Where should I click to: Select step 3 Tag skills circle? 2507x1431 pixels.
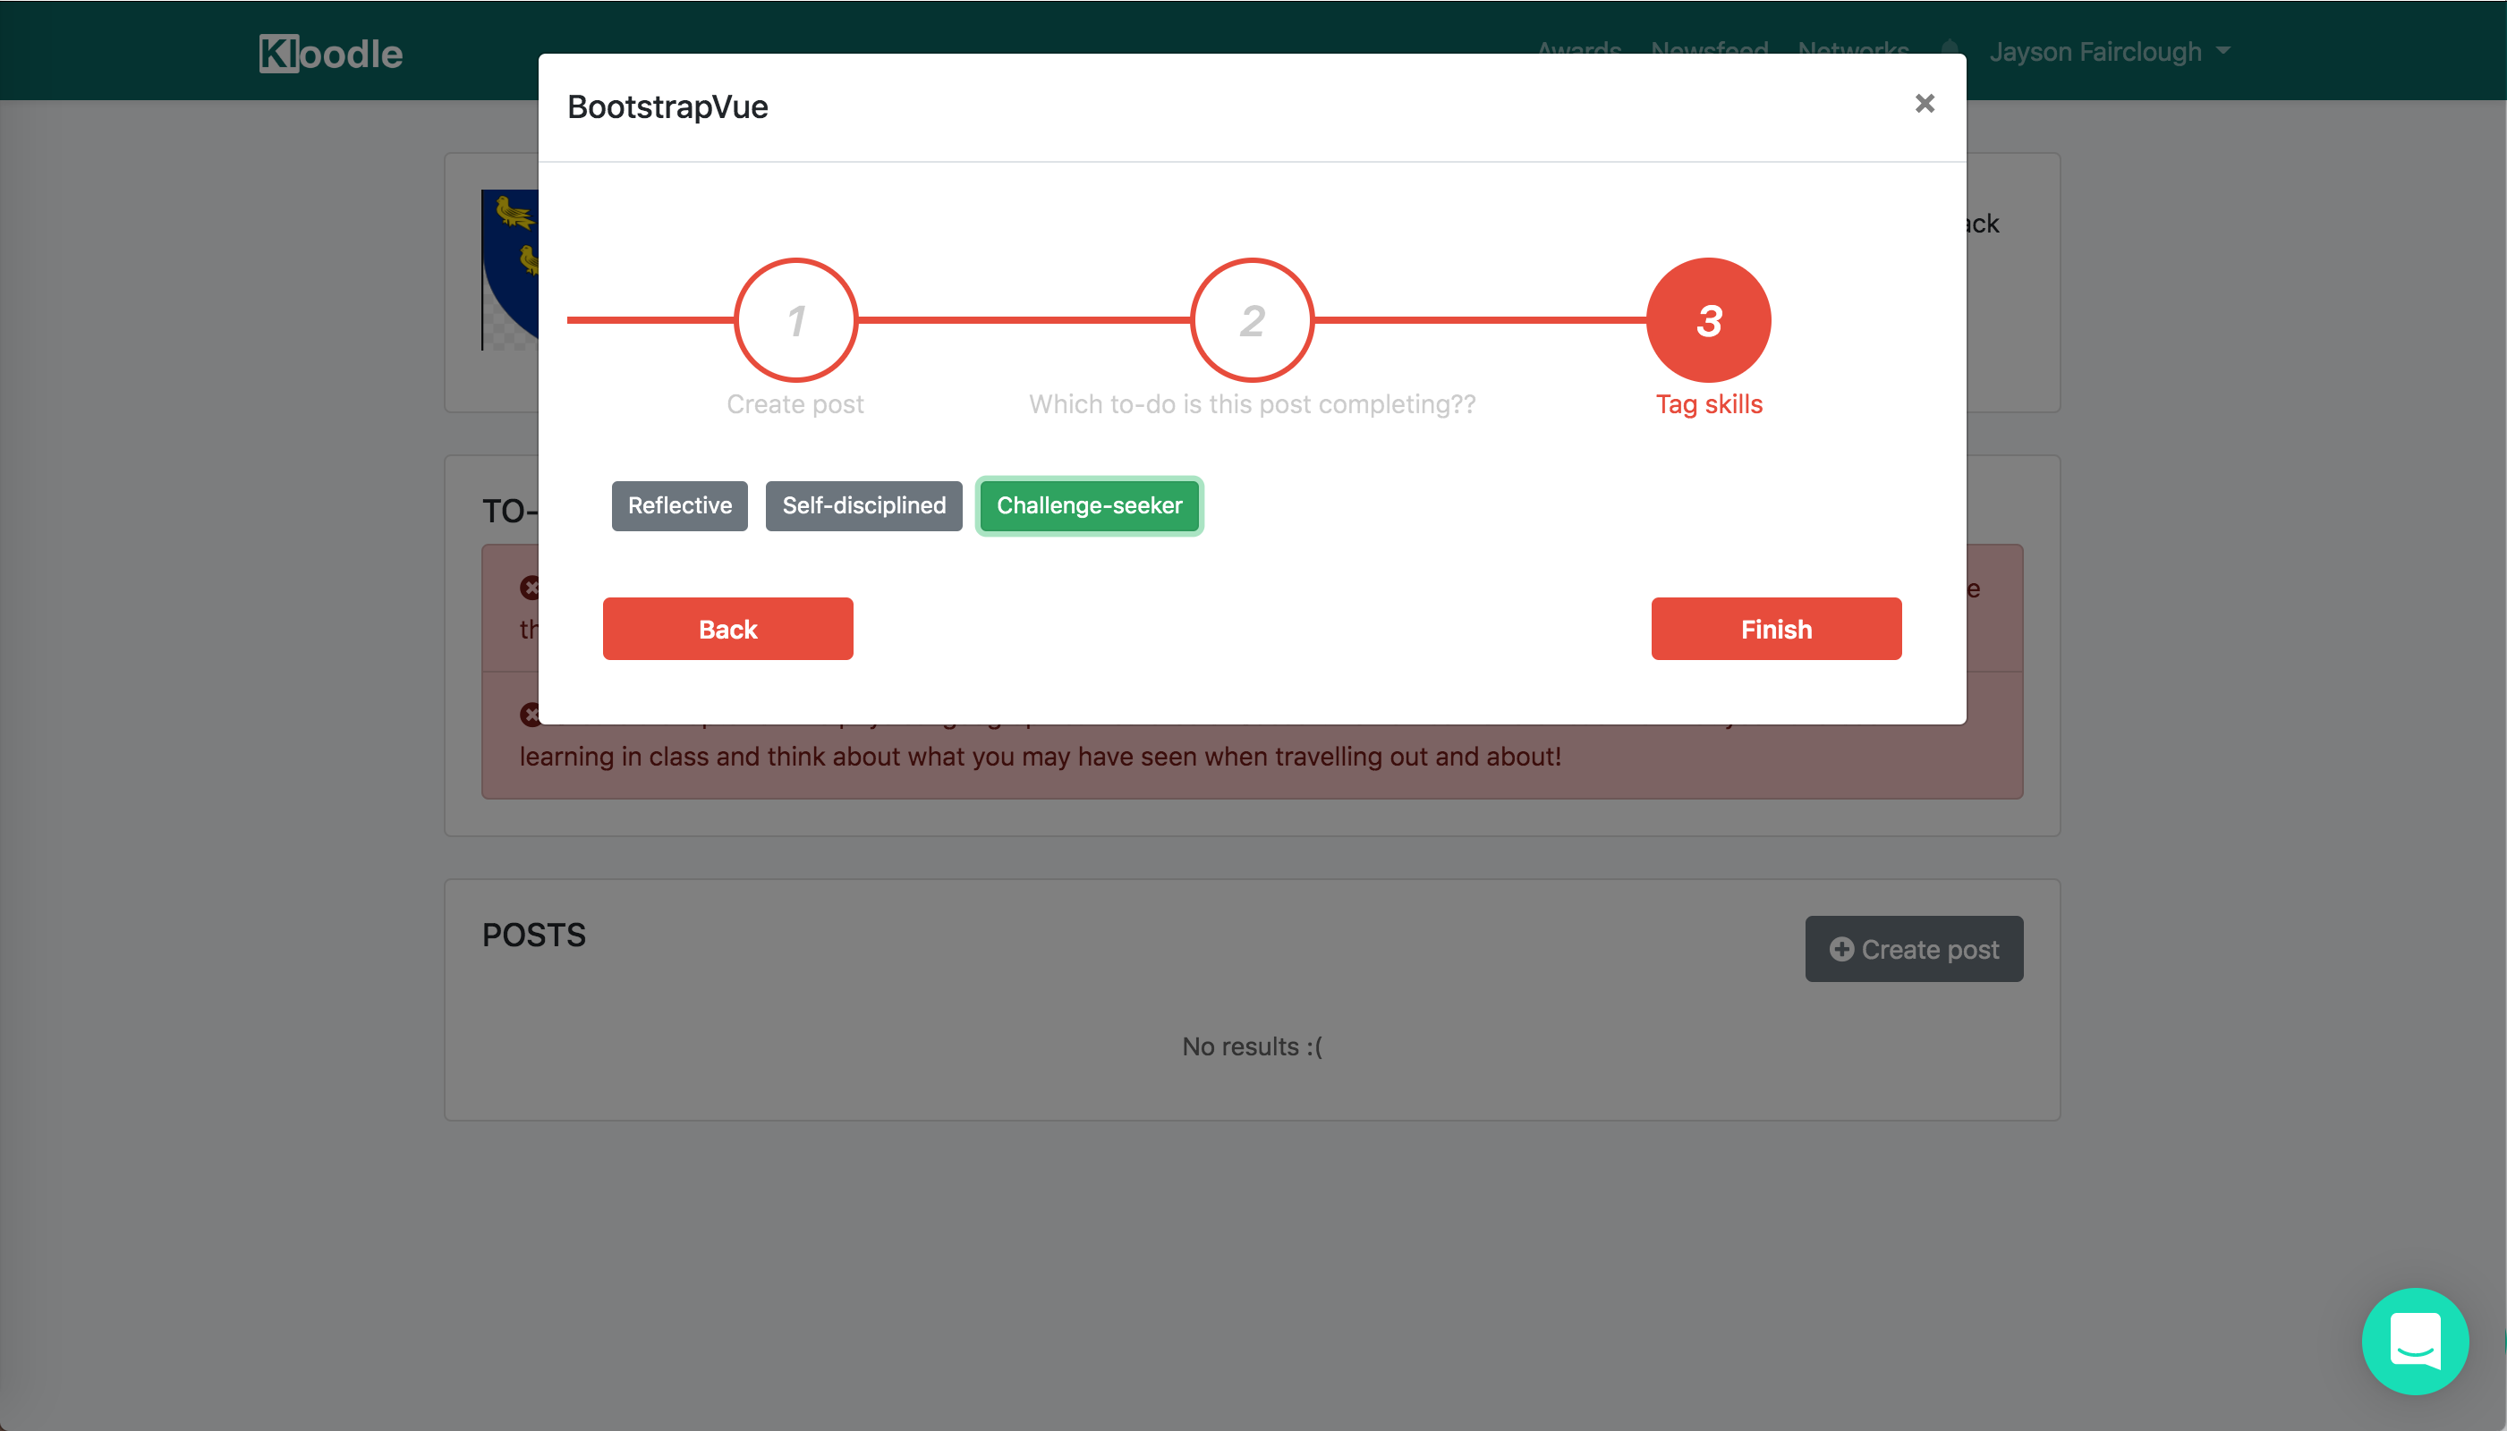(1709, 319)
